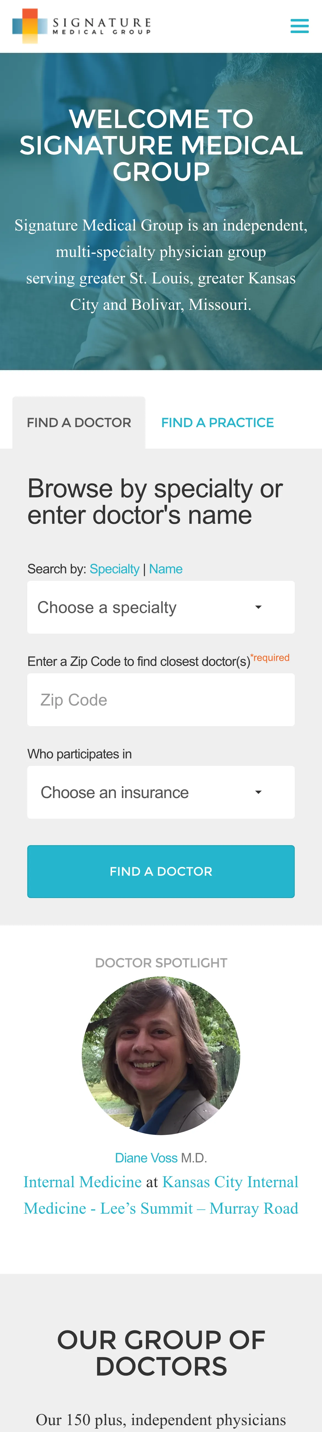322x1432 pixels.
Task: Select the Find a Doctor tab
Action: click(79, 422)
